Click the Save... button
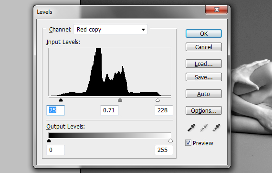The width and height of the screenshot is (272, 173). [204, 77]
